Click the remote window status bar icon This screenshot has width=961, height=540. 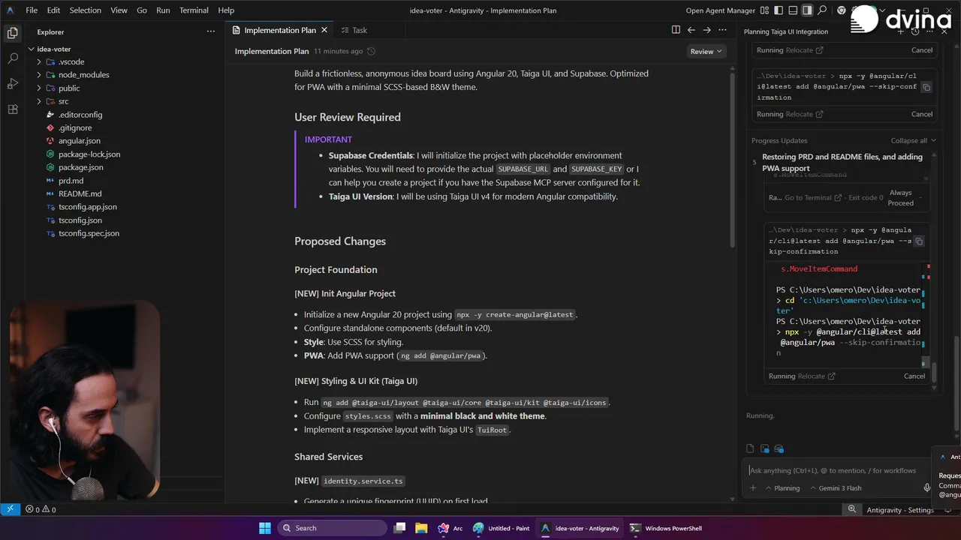(10, 509)
